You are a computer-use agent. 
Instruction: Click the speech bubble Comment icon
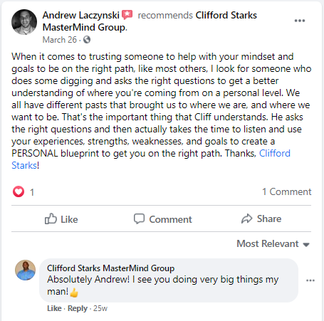tap(139, 219)
